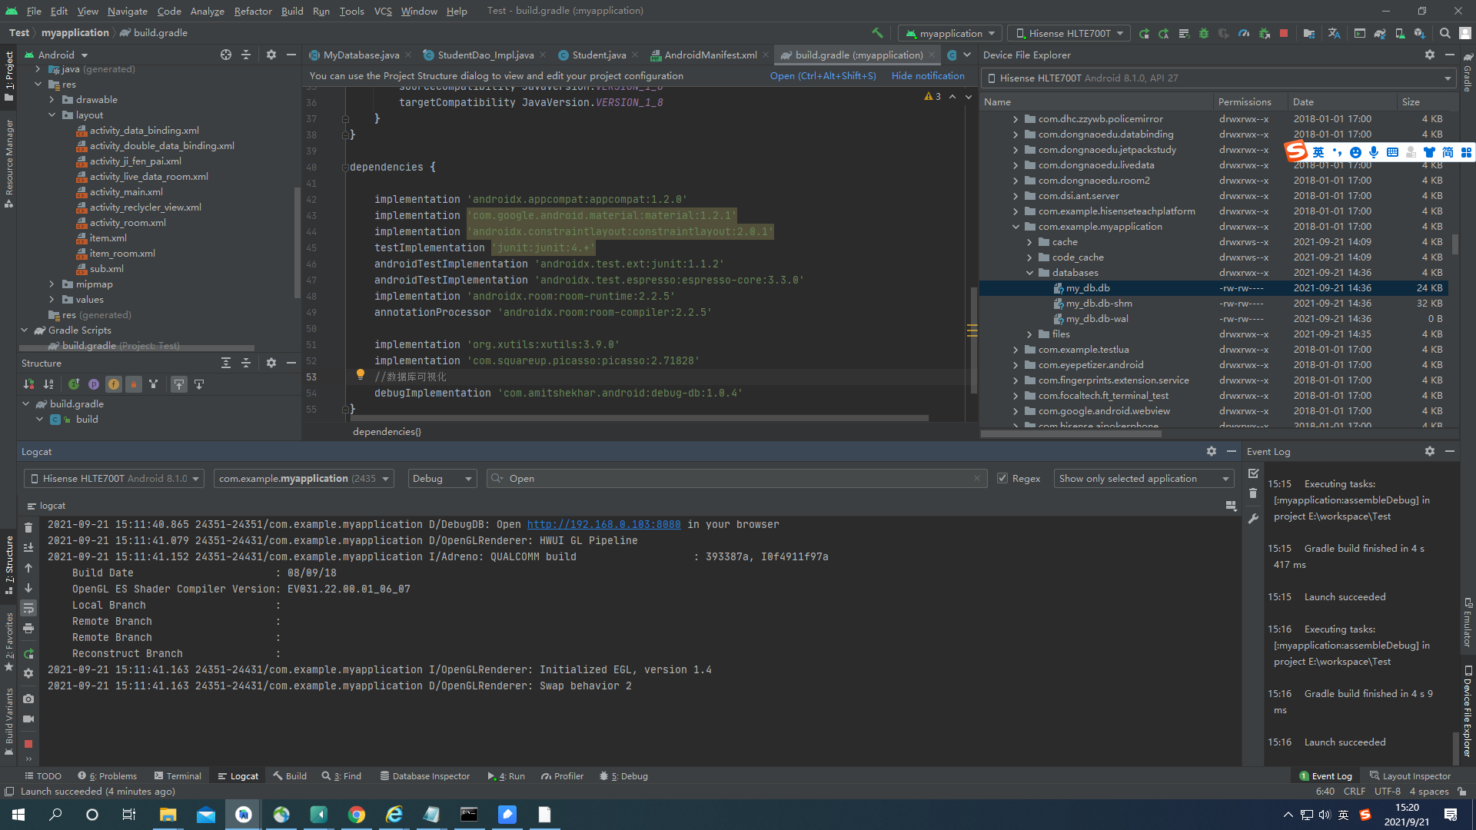Open the http://192.168.0.103:8080 link
This screenshot has width=1476, height=830.
[603, 524]
